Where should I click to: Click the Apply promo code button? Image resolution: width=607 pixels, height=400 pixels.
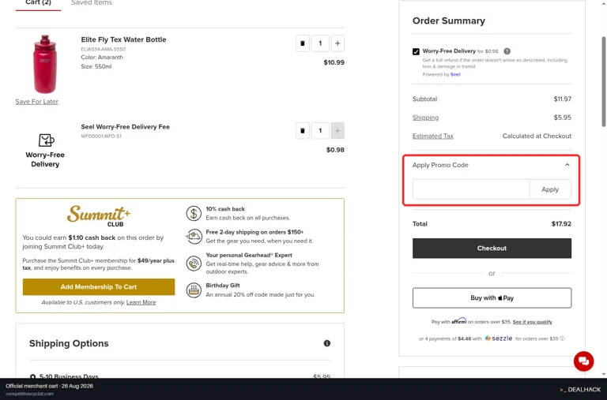click(550, 189)
